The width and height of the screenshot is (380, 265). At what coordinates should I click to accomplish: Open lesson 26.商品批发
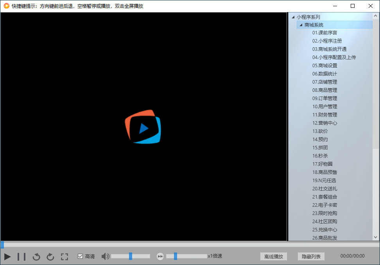(324, 238)
